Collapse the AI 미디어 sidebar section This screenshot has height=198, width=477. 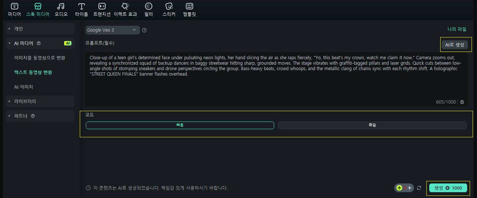9,43
